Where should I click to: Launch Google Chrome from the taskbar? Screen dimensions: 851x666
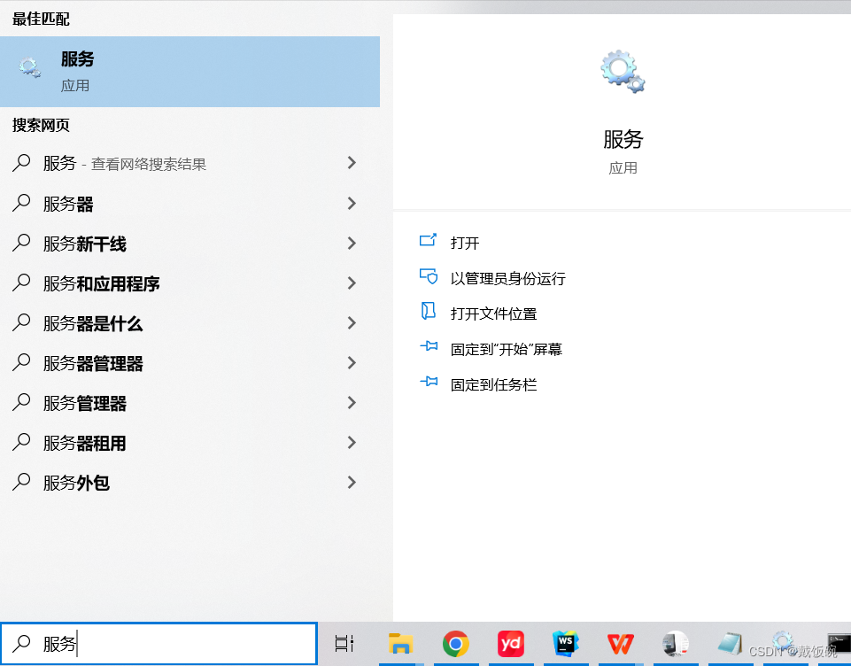(x=455, y=644)
